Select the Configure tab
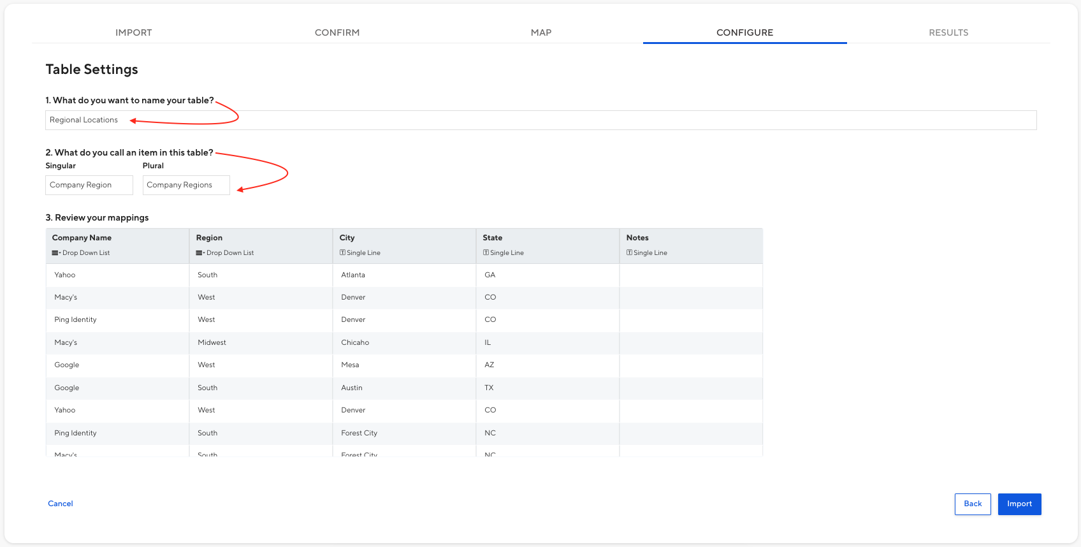 [x=744, y=33]
